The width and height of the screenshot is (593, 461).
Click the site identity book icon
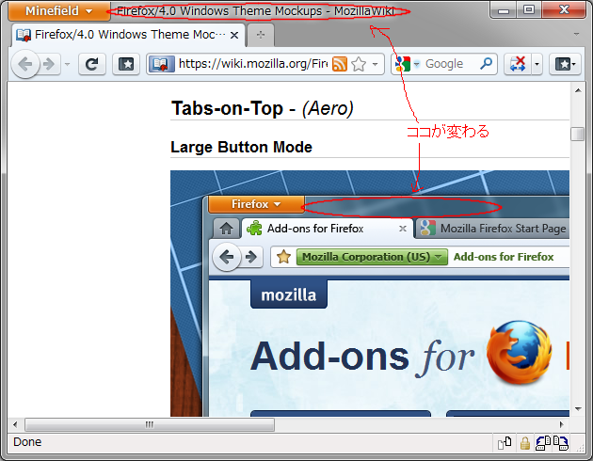pos(162,64)
